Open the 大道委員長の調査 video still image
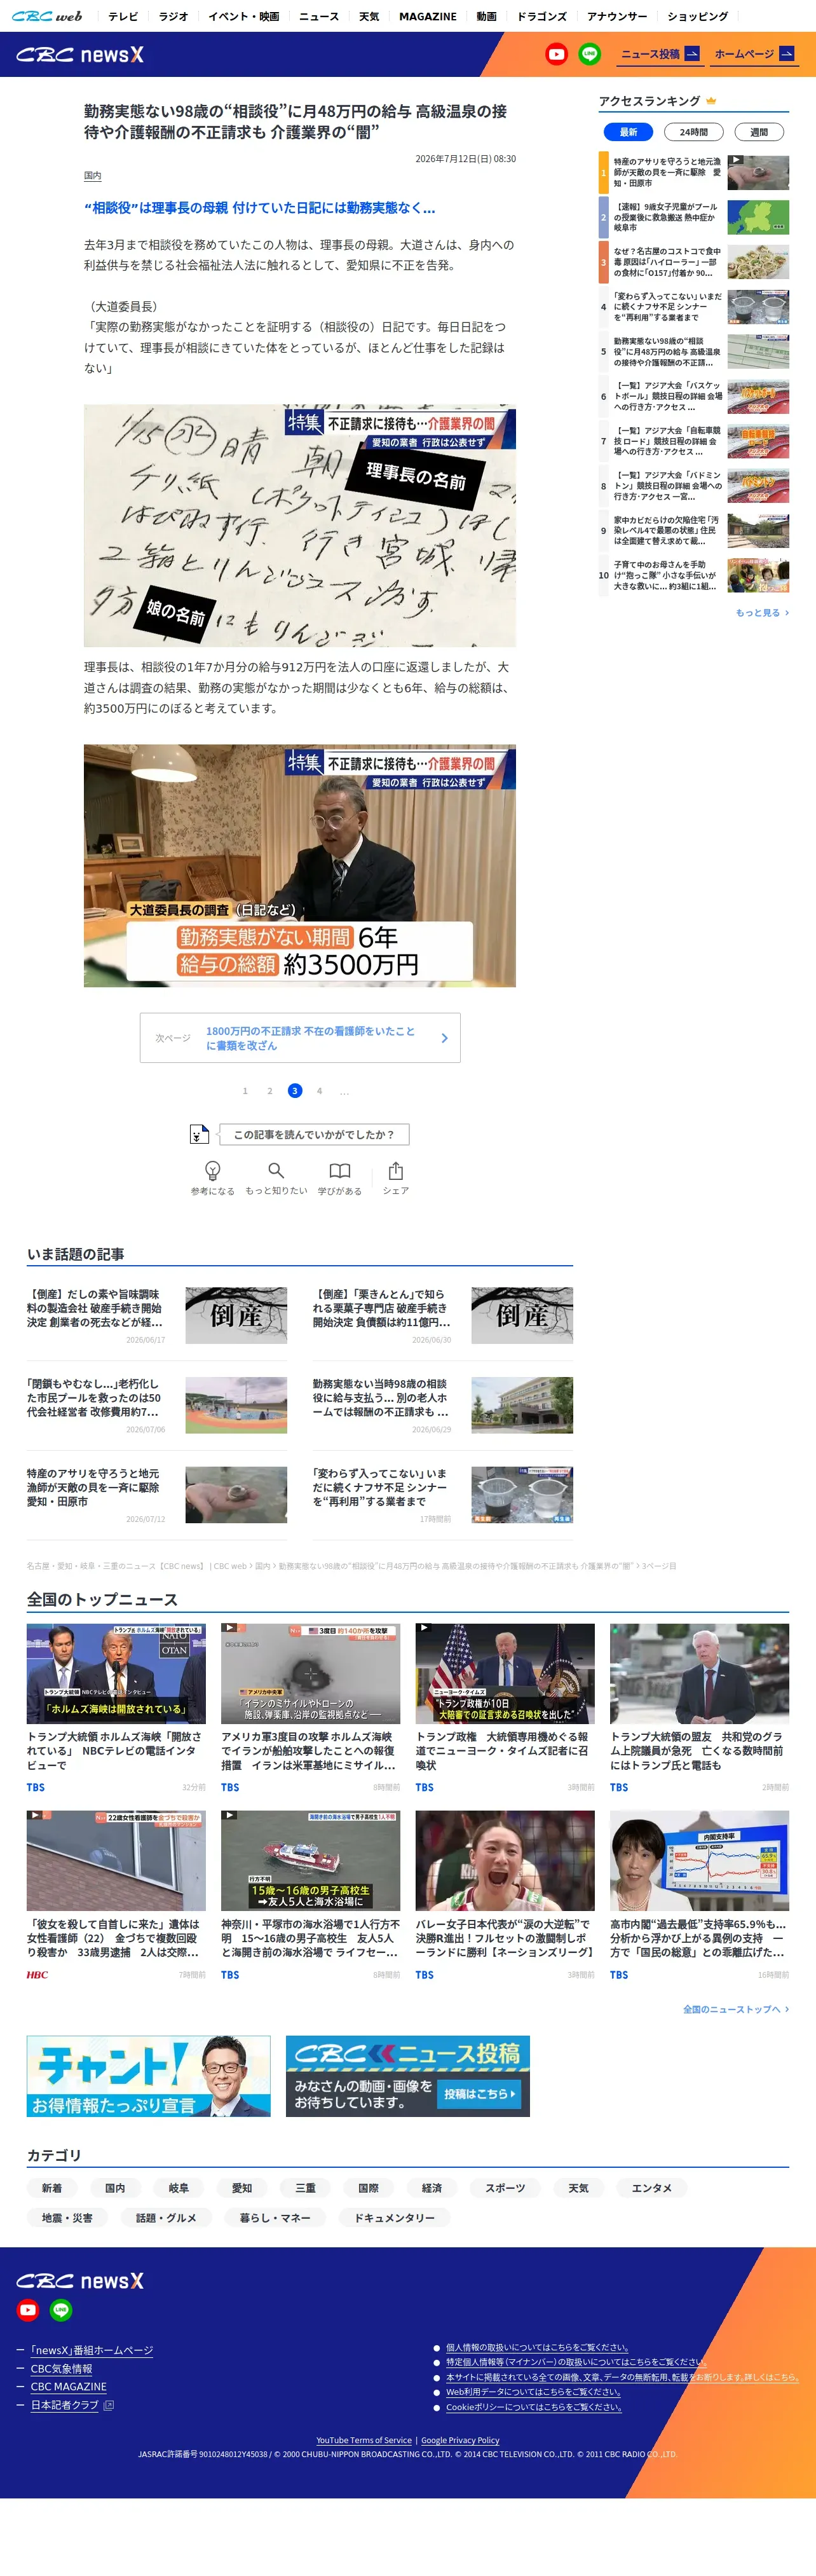The width and height of the screenshot is (816, 2576). [300, 866]
